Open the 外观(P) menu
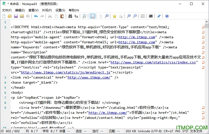This screenshot has width=209, height=134. tap(47, 10)
